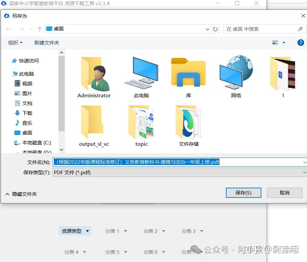Open the view options dropdown arrow

point(284,43)
